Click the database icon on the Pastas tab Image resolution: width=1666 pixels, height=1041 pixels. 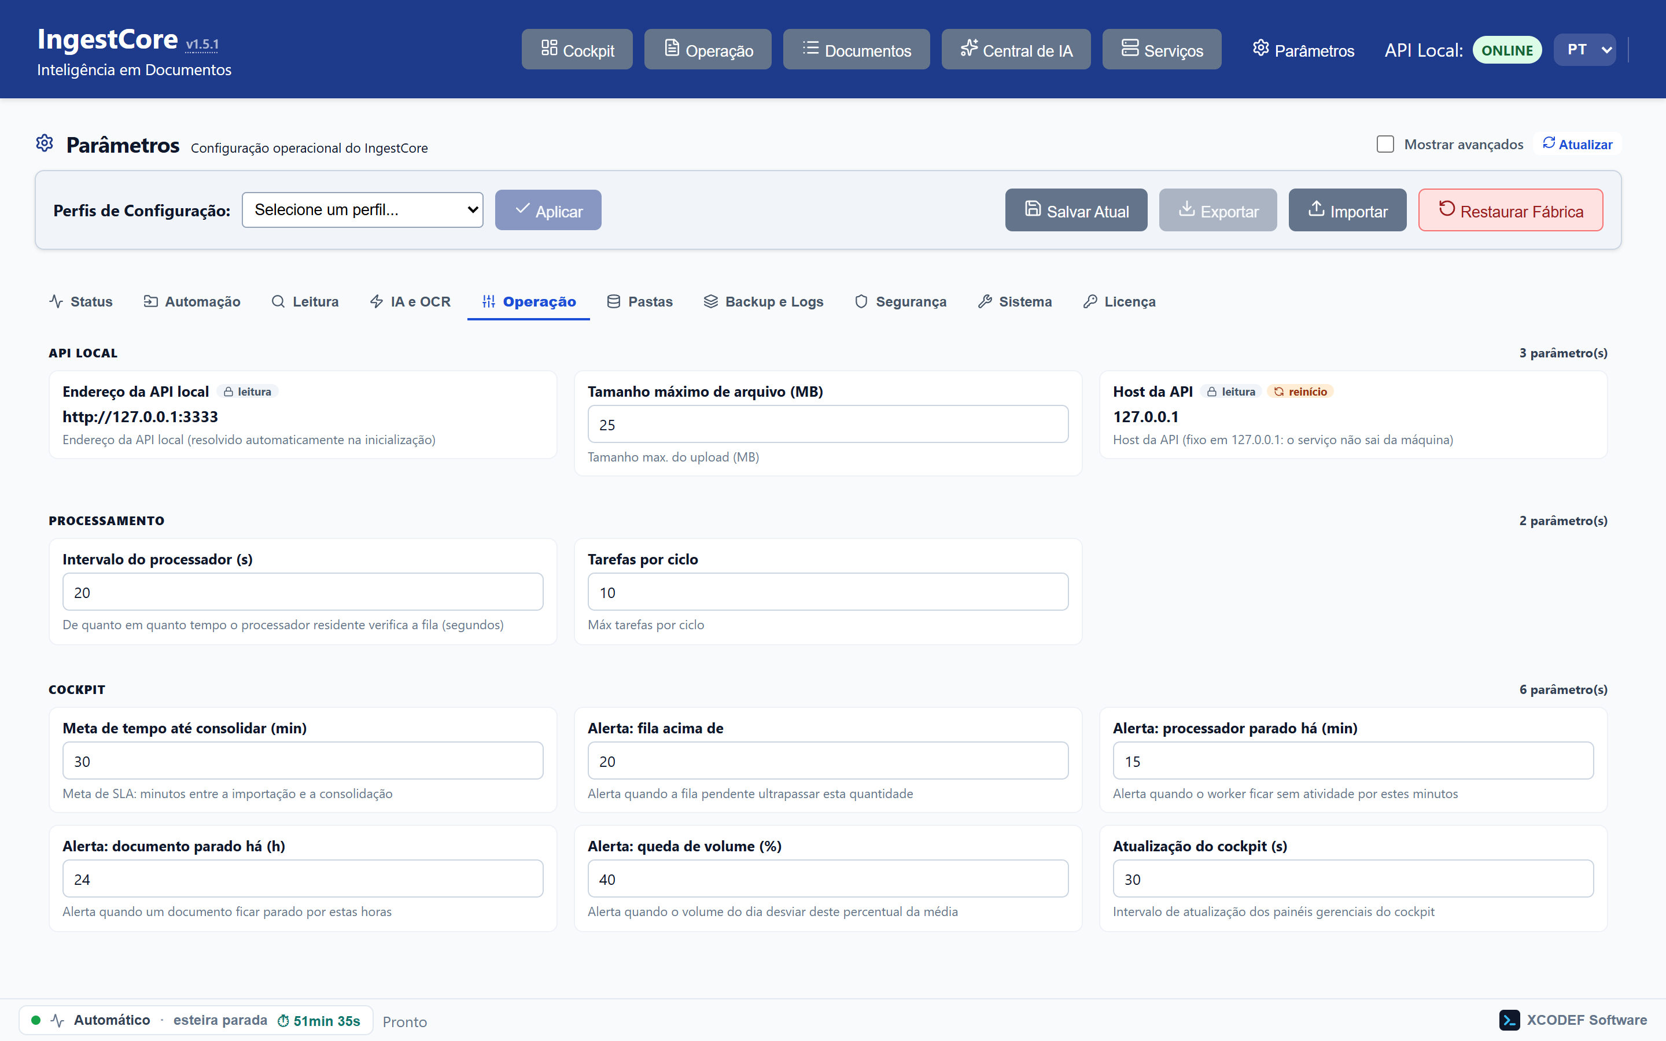[613, 301]
